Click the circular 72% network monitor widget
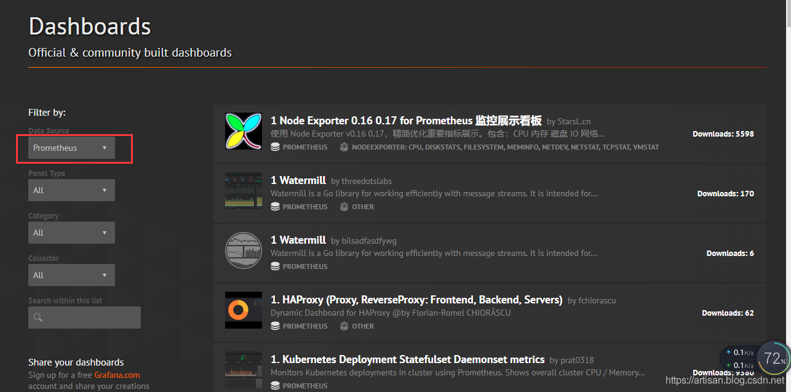Viewport: 791px width, 392px height. click(772, 359)
